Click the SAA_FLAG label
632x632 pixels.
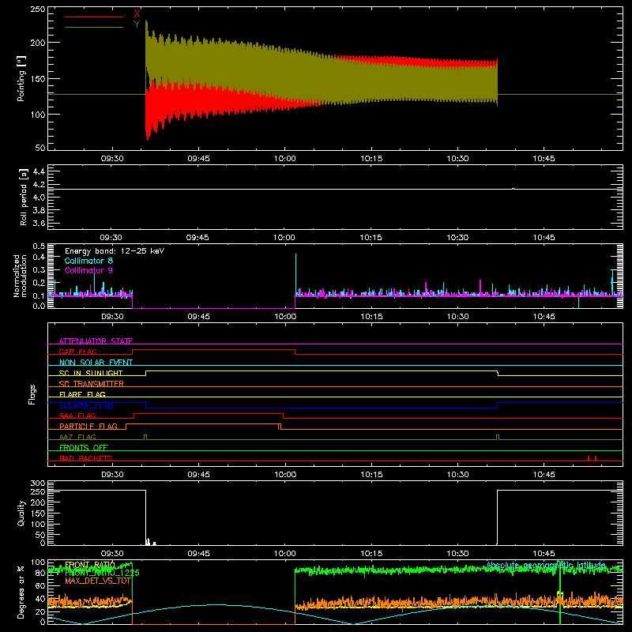[x=77, y=416]
